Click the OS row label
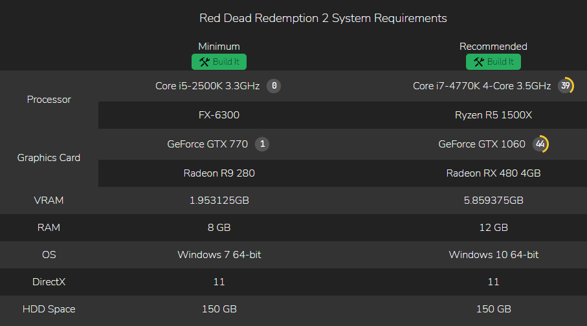587x326 pixels. point(49,255)
